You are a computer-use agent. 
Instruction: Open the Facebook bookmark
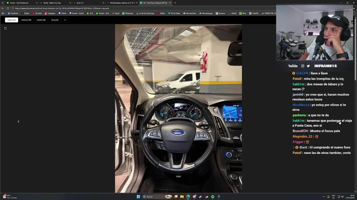point(13,13)
